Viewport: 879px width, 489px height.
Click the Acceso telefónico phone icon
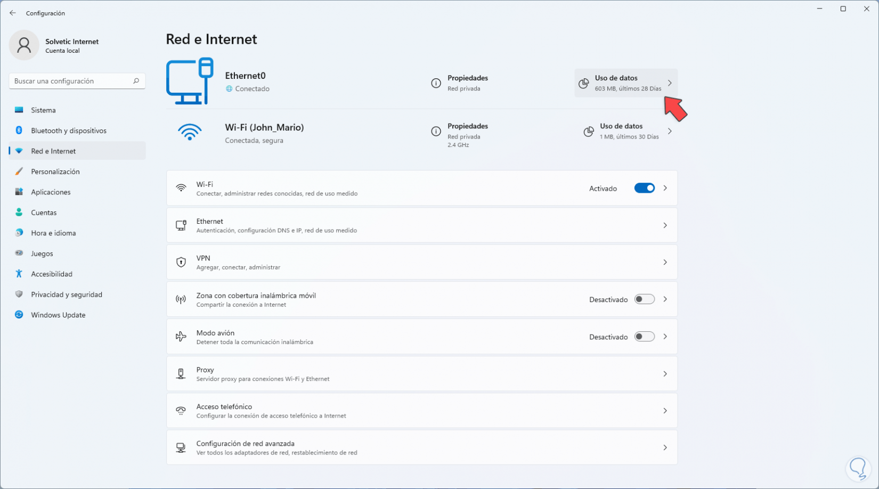pyautogui.click(x=181, y=411)
